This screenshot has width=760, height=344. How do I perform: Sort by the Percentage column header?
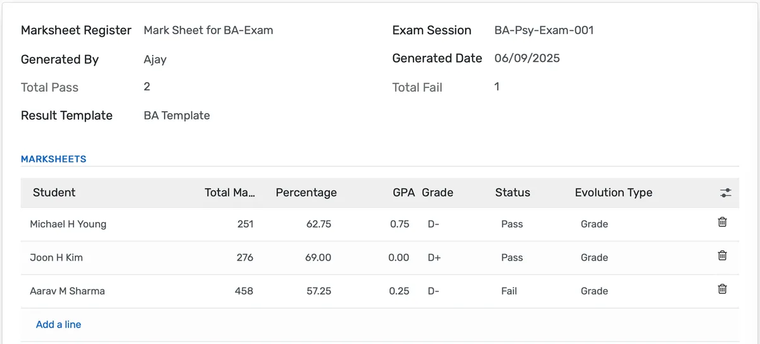click(x=306, y=193)
